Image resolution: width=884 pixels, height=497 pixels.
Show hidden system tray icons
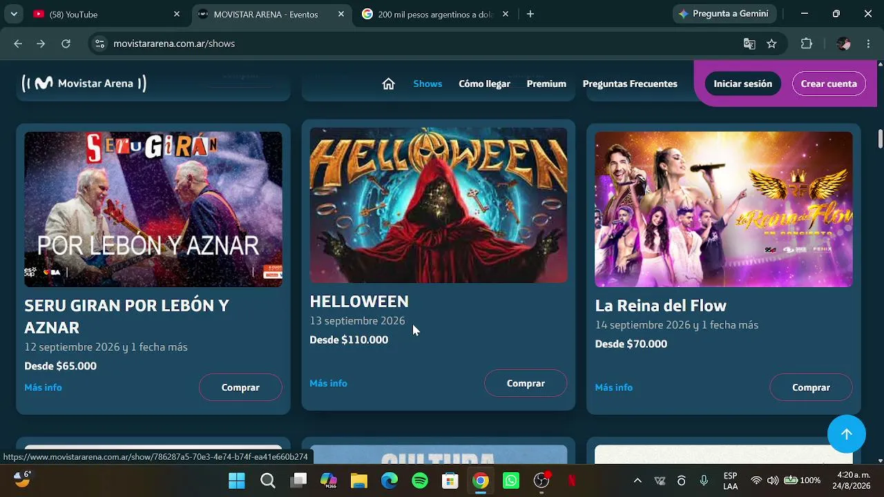[637, 480]
